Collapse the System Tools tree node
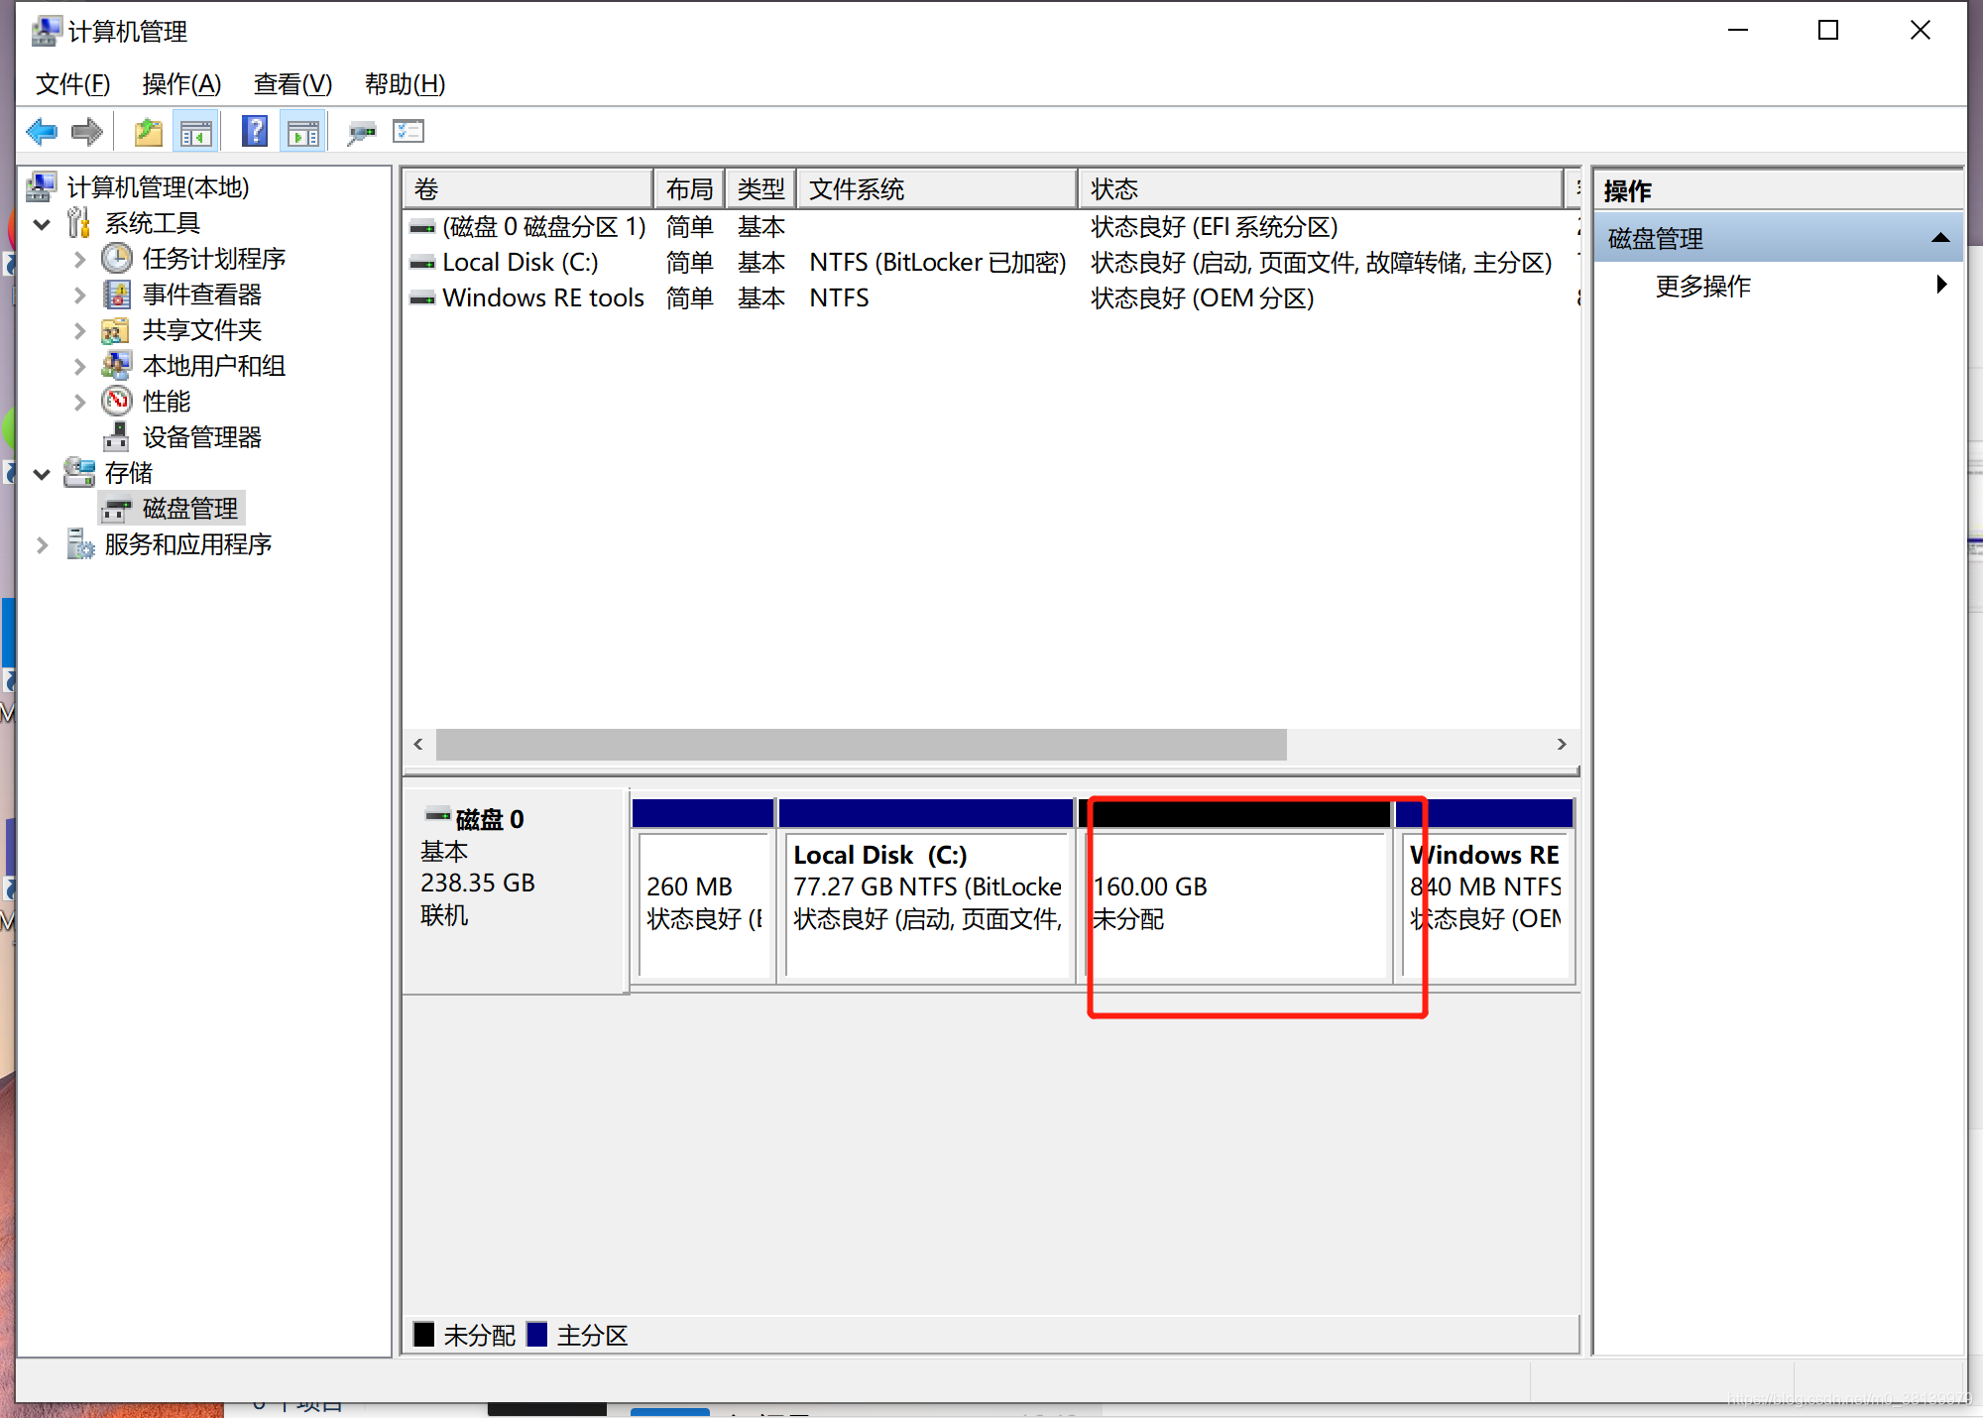The image size is (1983, 1418). (43, 224)
